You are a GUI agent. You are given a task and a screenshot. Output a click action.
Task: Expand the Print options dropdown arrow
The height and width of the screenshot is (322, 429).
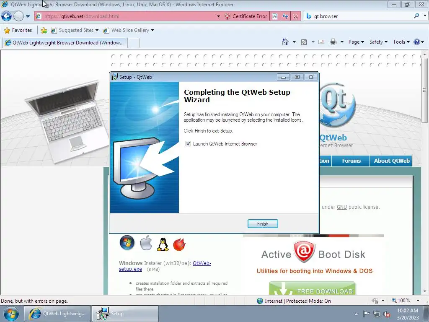click(x=342, y=42)
